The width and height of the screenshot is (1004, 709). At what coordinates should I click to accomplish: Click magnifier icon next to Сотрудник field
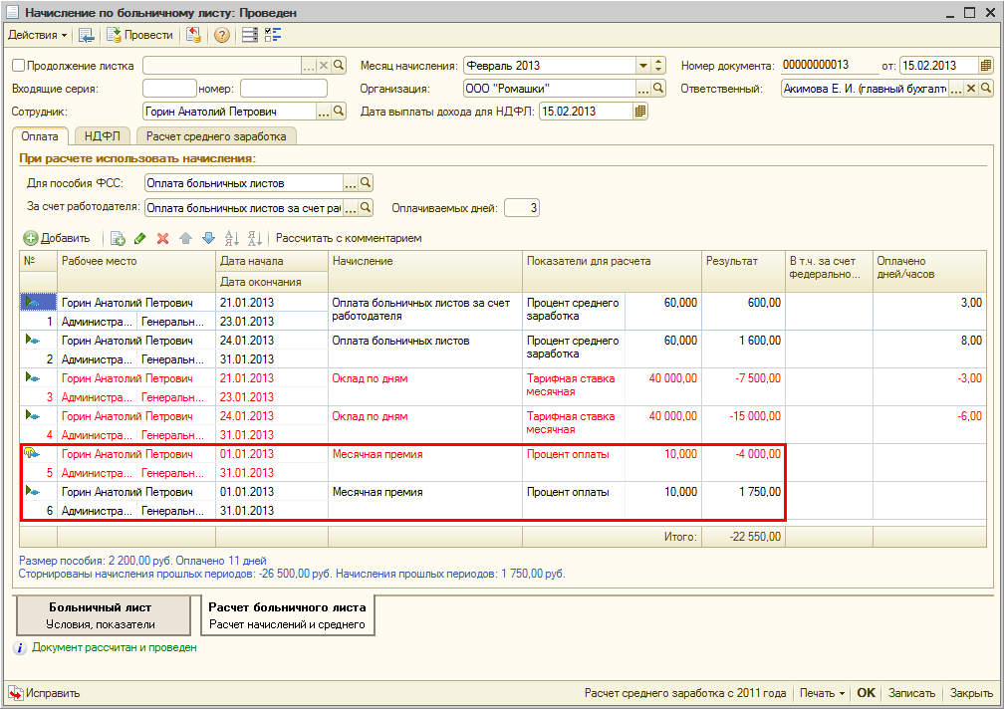340,112
